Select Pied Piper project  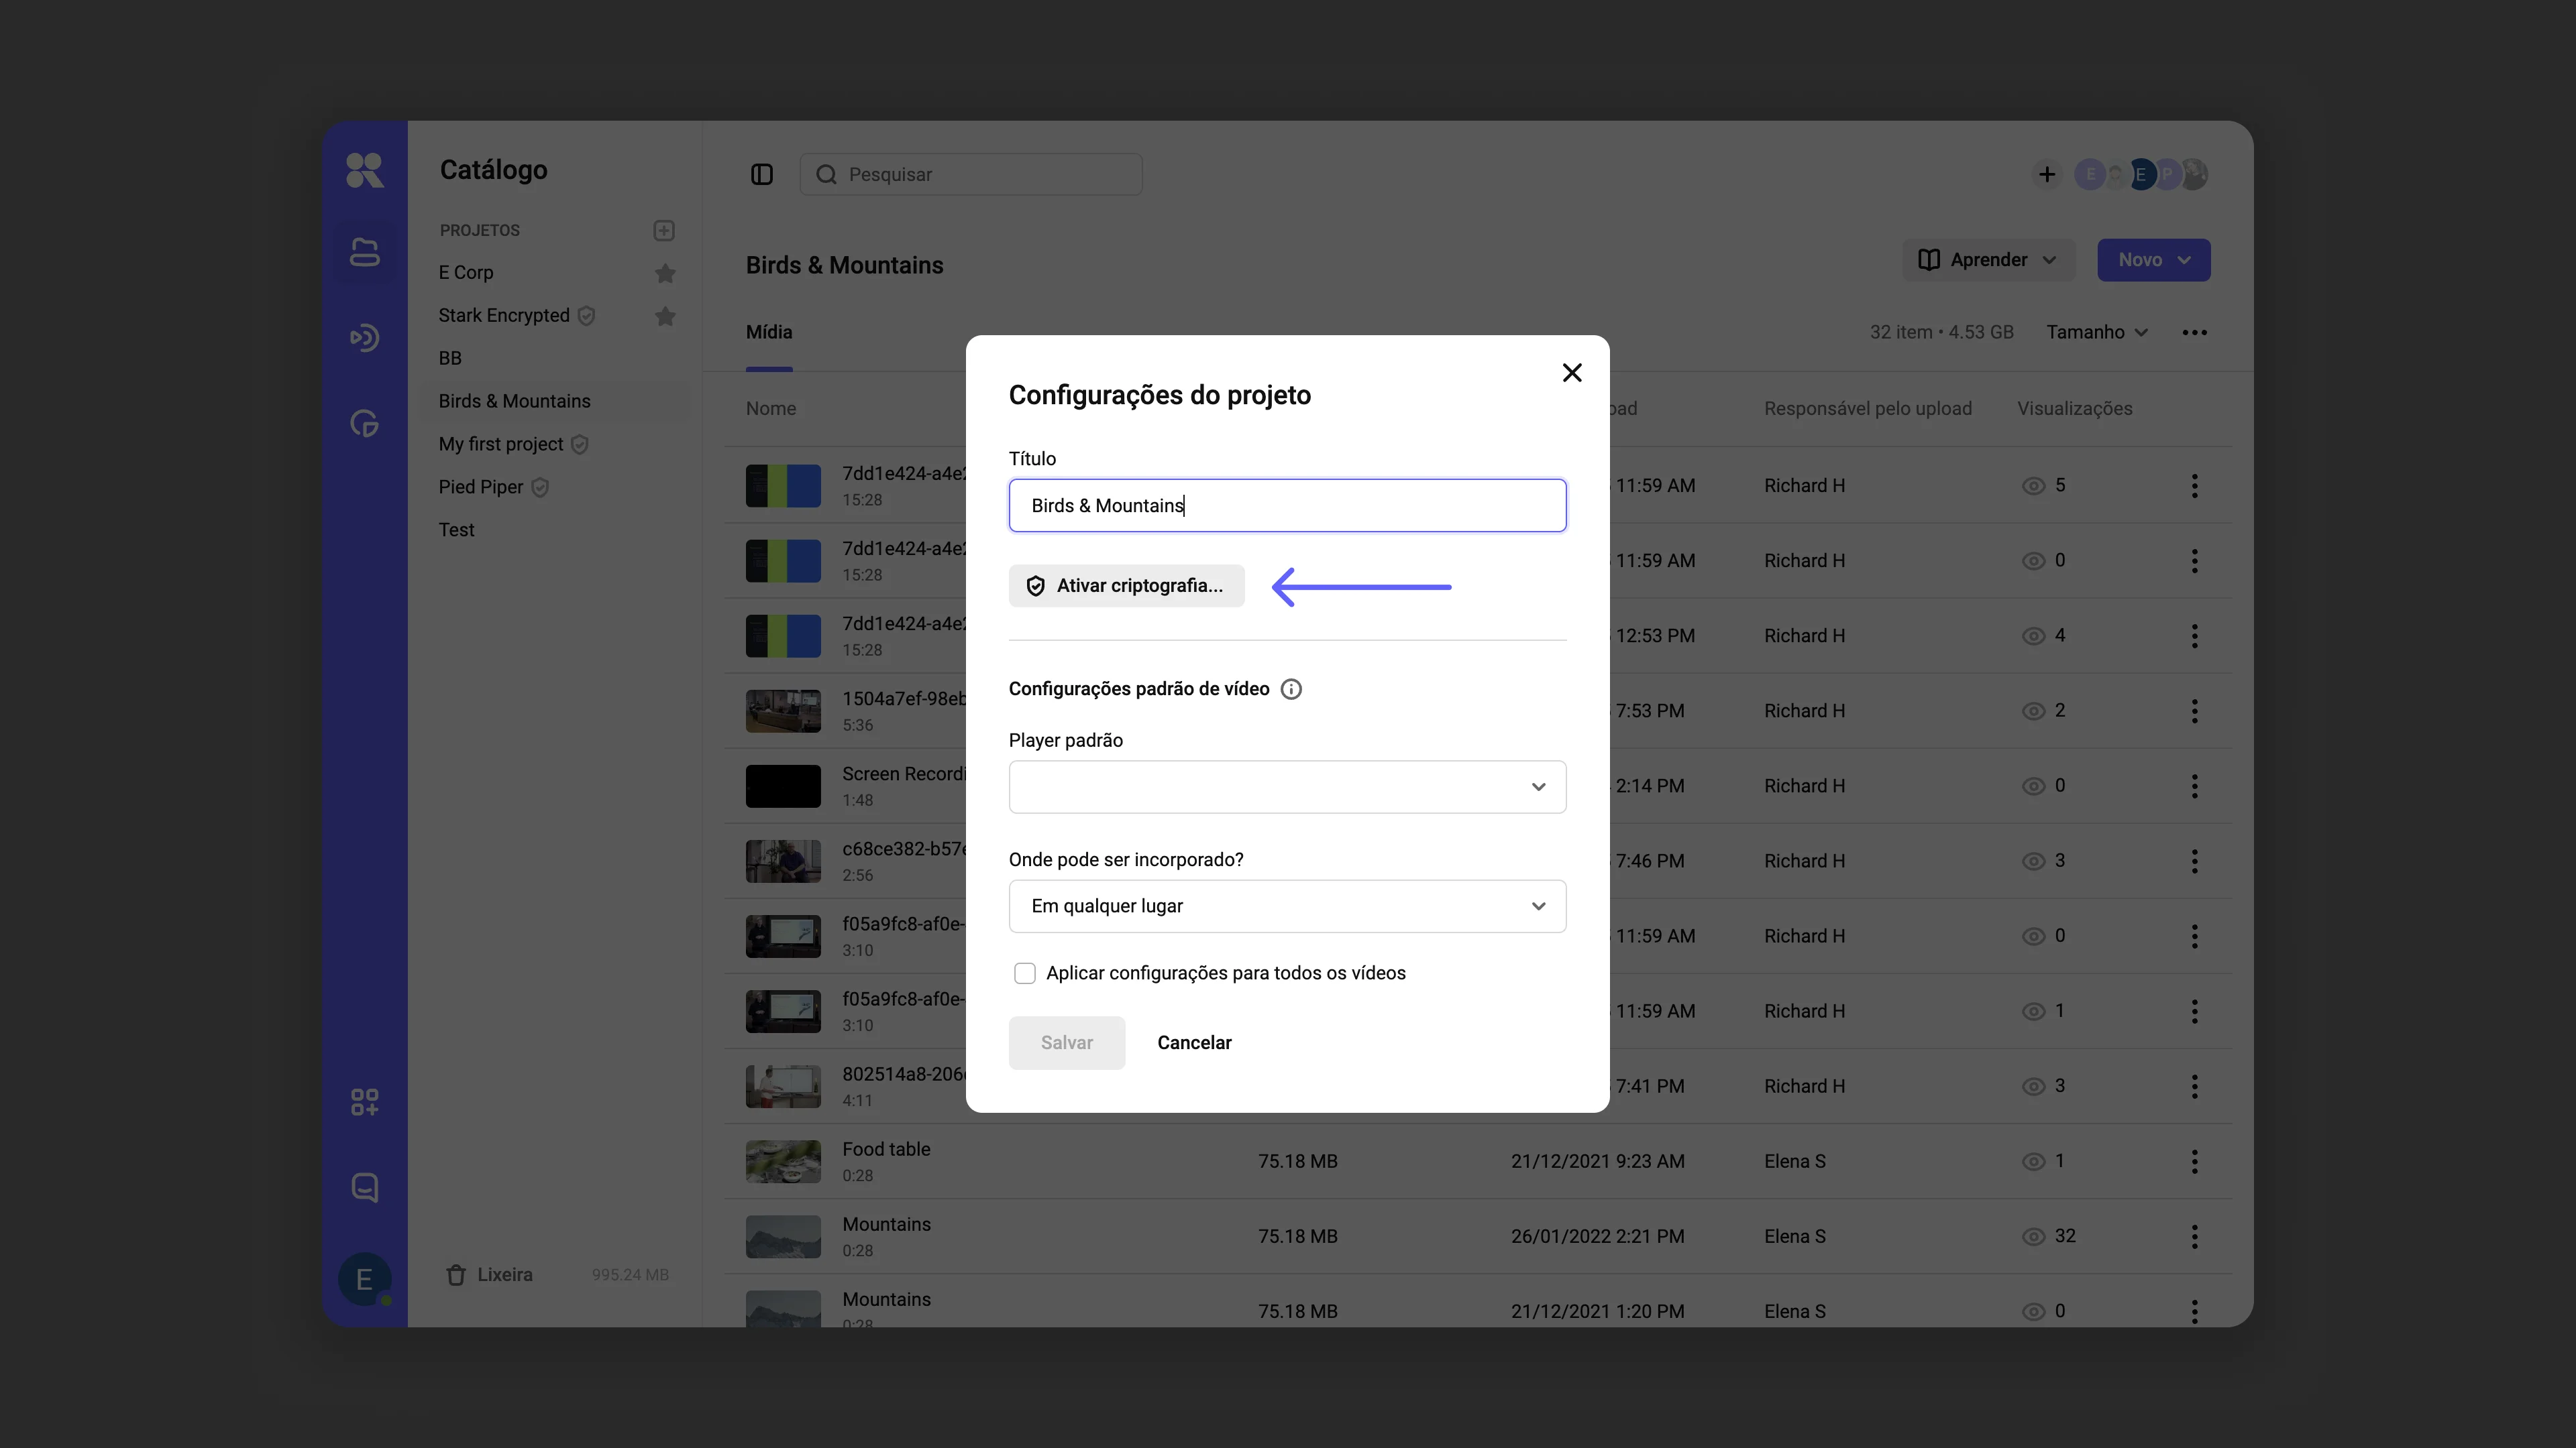[x=480, y=487]
